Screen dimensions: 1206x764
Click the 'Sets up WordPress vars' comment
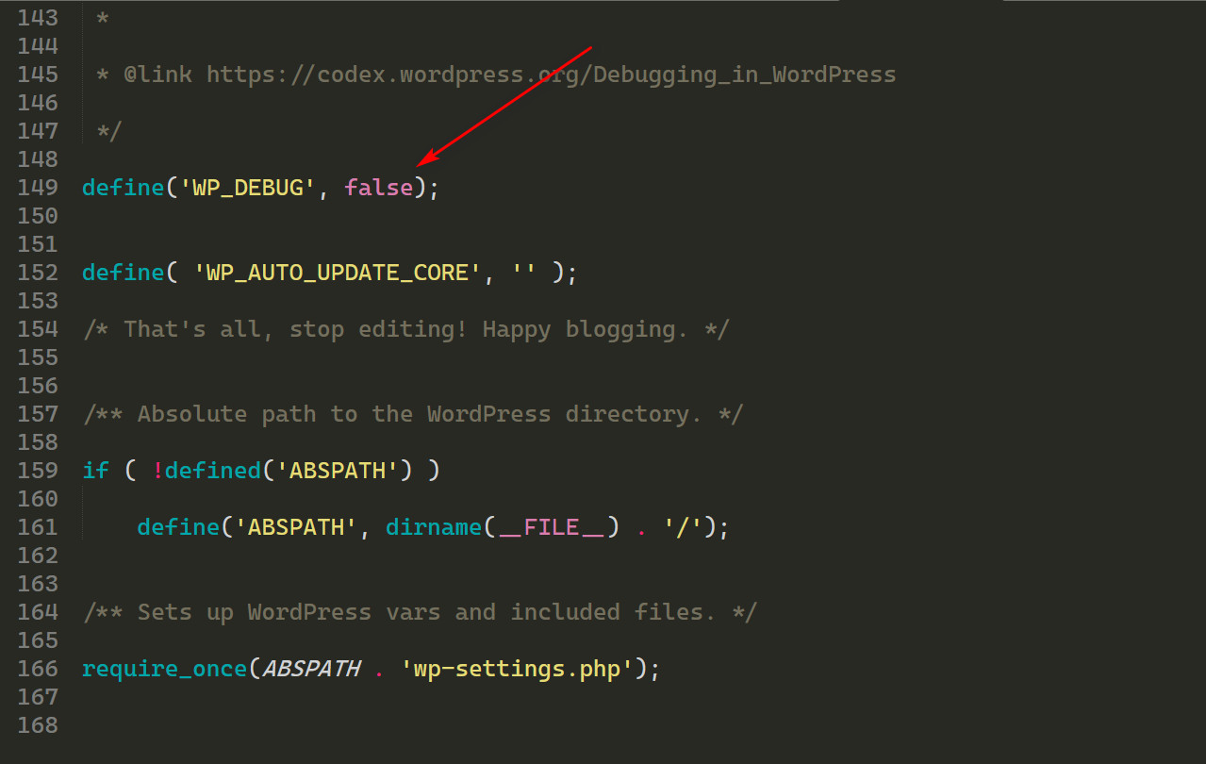pos(419,612)
